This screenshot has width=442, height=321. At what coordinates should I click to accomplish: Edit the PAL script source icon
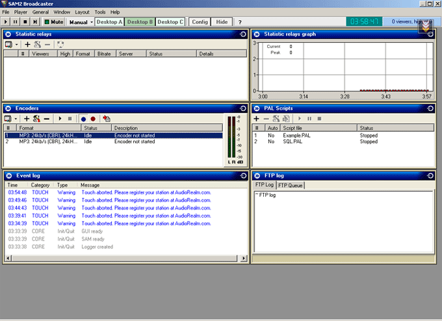[287, 119]
